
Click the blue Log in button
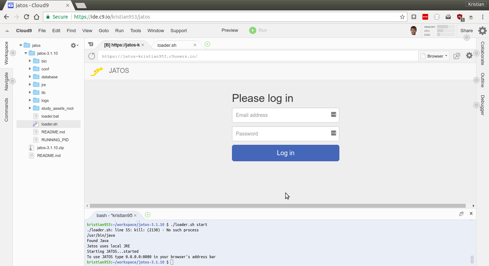coord(286,153)
